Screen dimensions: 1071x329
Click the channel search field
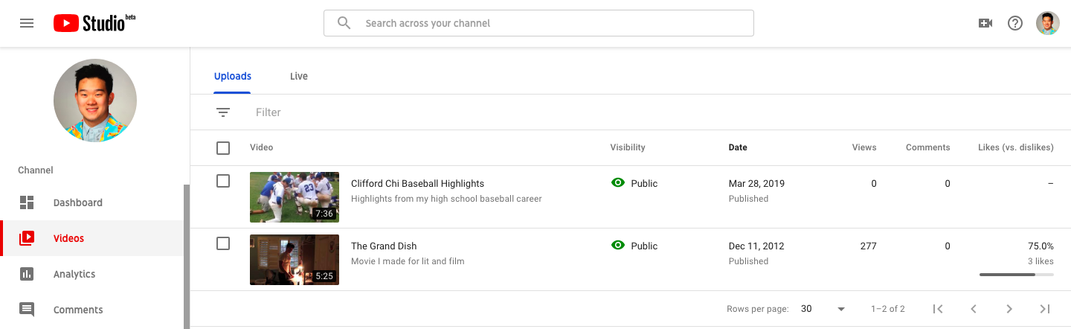point(550,23)
